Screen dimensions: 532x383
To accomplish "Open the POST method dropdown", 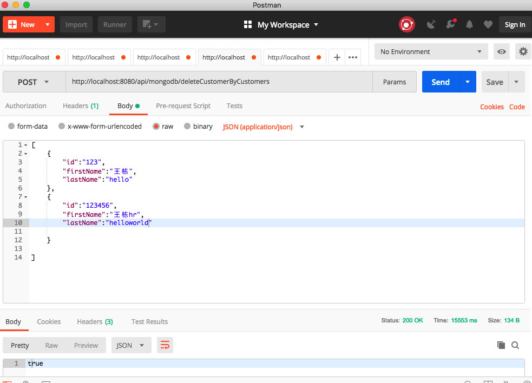I will (34, 82).
